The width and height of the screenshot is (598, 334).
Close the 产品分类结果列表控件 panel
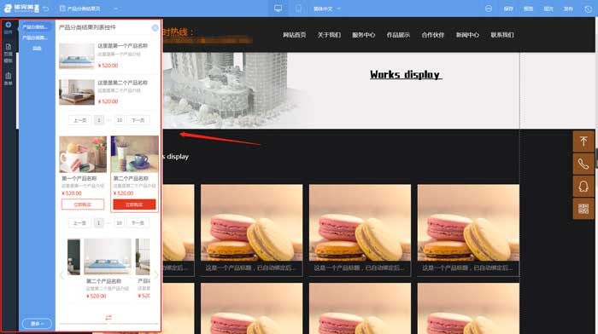[155, 28]
